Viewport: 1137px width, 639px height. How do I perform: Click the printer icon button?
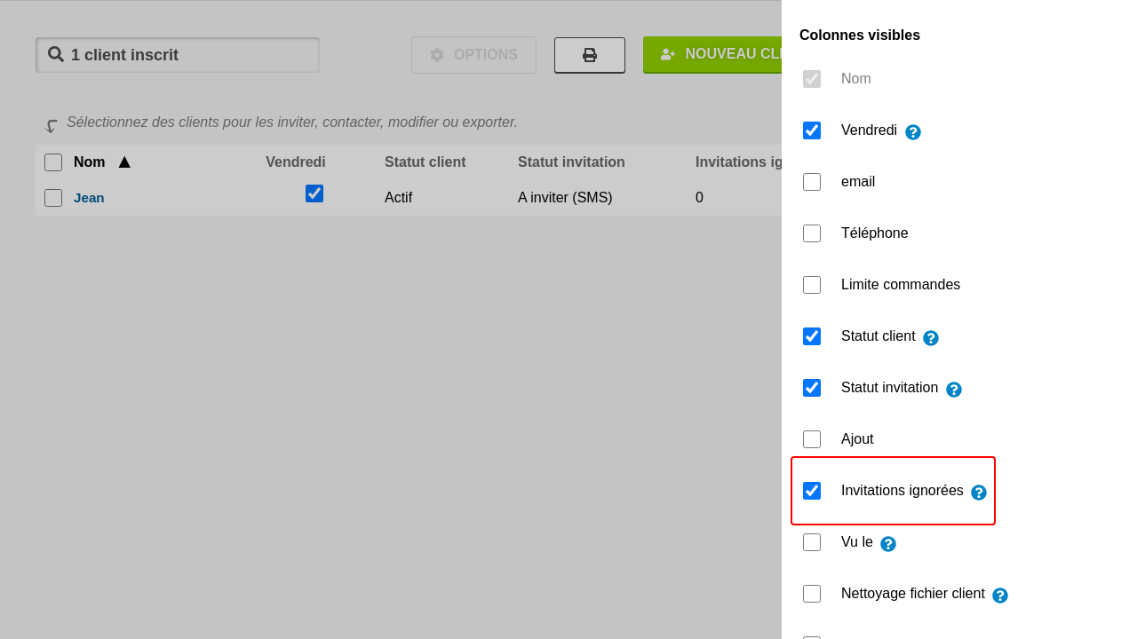[x=590, y=55]
